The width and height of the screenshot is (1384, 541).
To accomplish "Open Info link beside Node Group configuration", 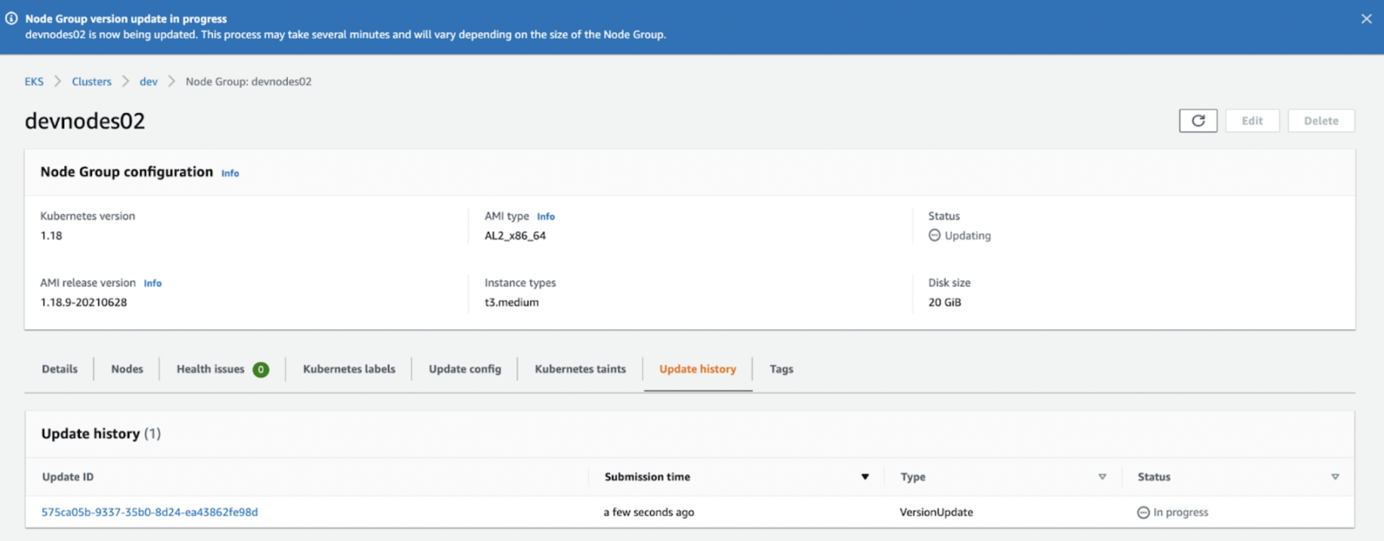I will [x=230, y=173].
